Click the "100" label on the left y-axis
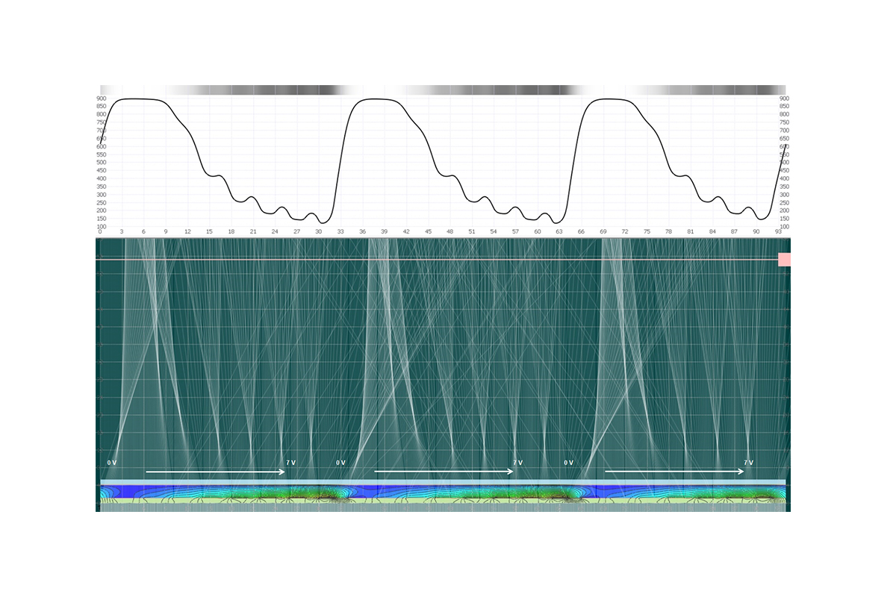The height and width of the screenshot is (597, 896). coord(102,227)
